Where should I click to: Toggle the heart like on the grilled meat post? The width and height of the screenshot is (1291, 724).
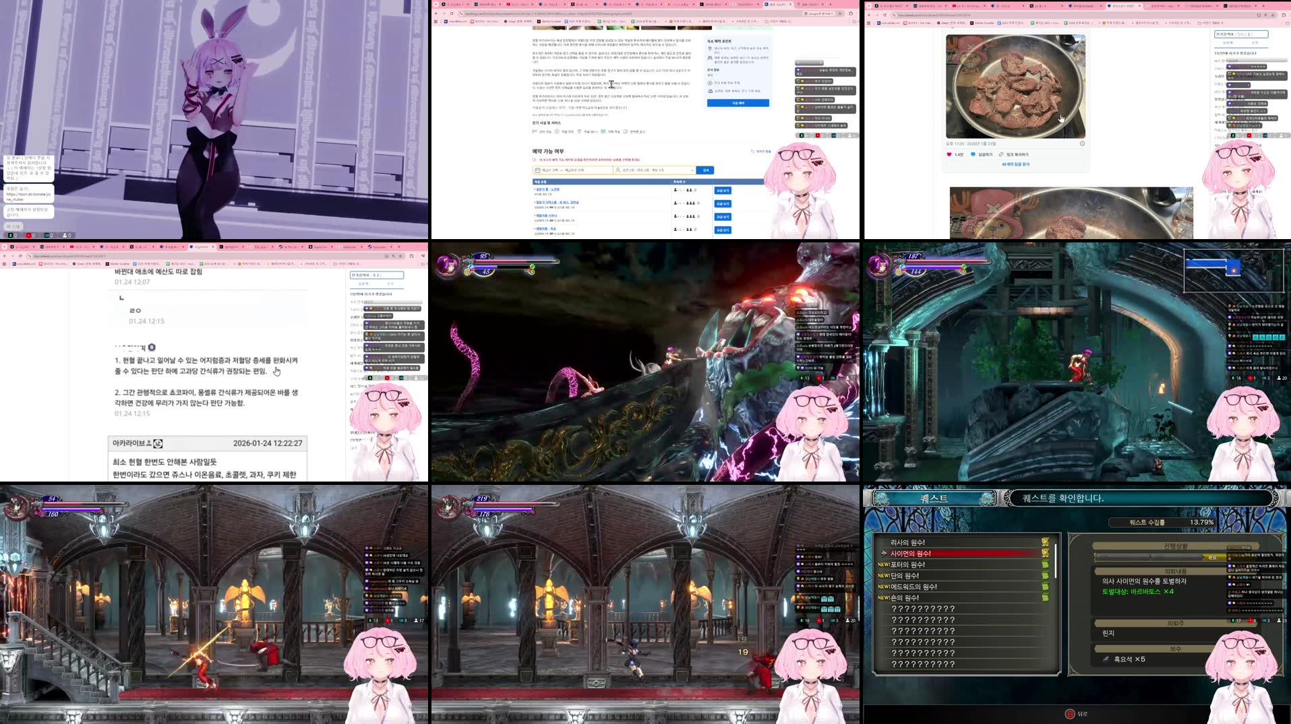tap(949, 154)
